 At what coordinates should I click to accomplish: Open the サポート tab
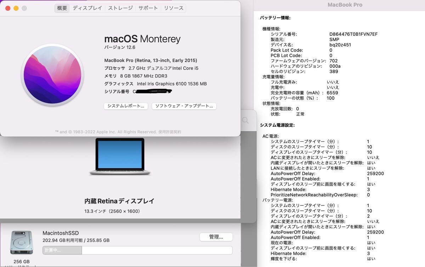point(148,8)
